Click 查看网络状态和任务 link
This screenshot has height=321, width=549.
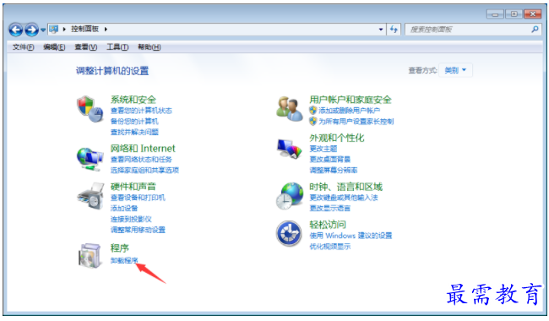click(x=141, y=160)
